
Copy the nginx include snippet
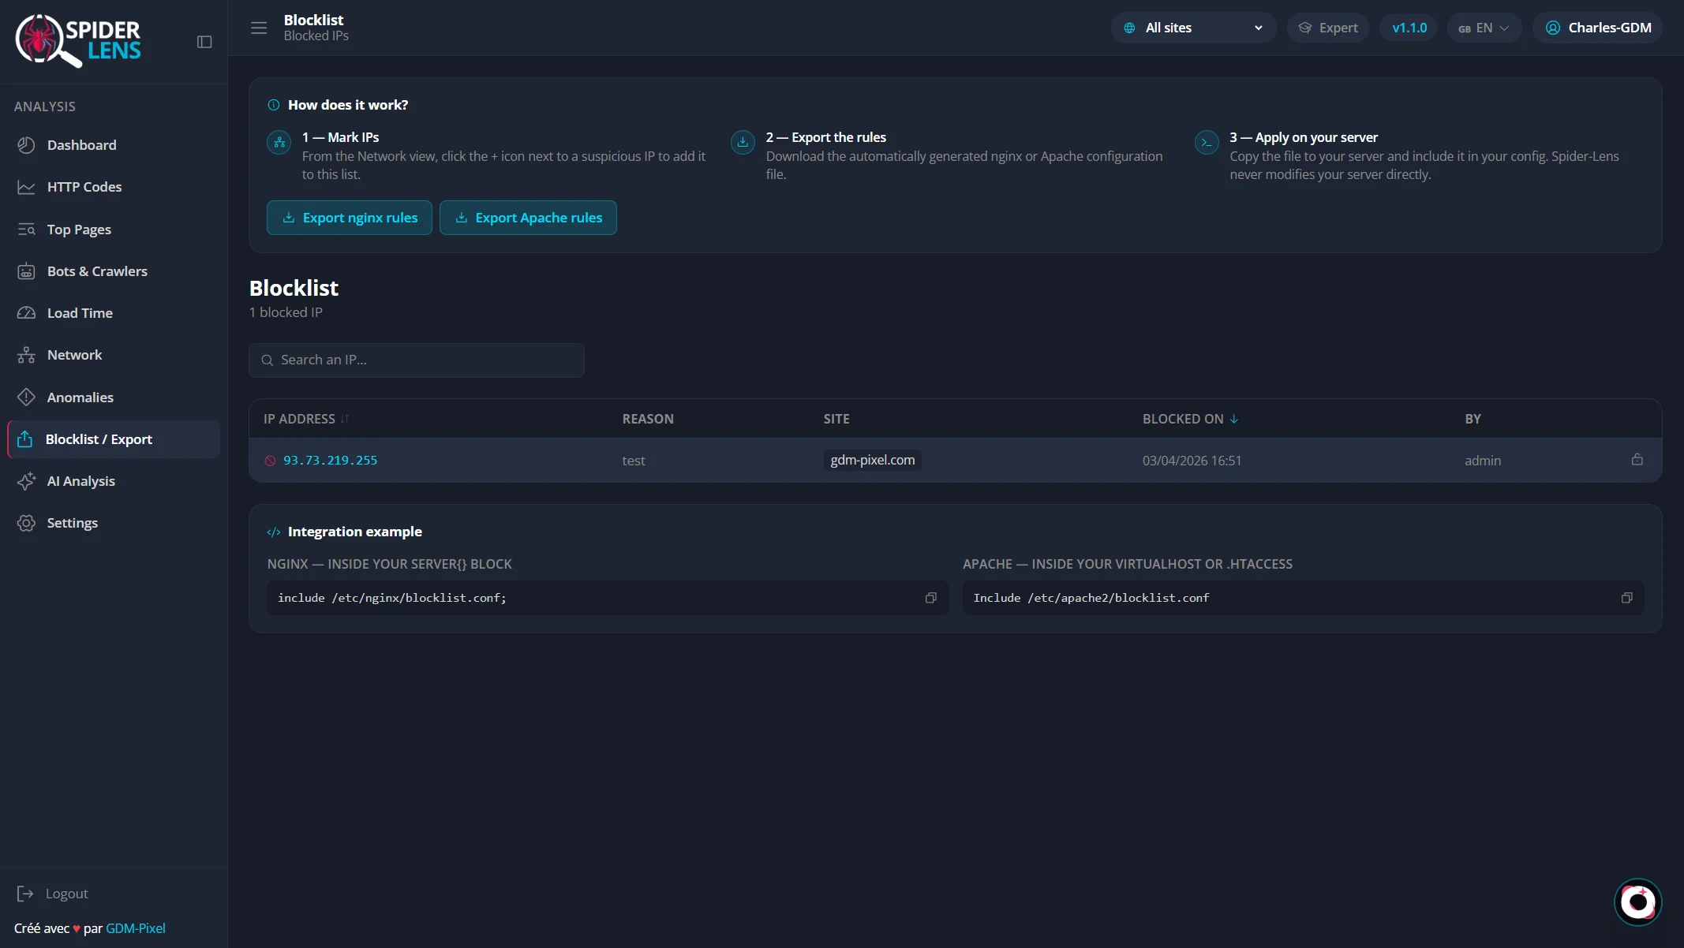pos(930,598)
